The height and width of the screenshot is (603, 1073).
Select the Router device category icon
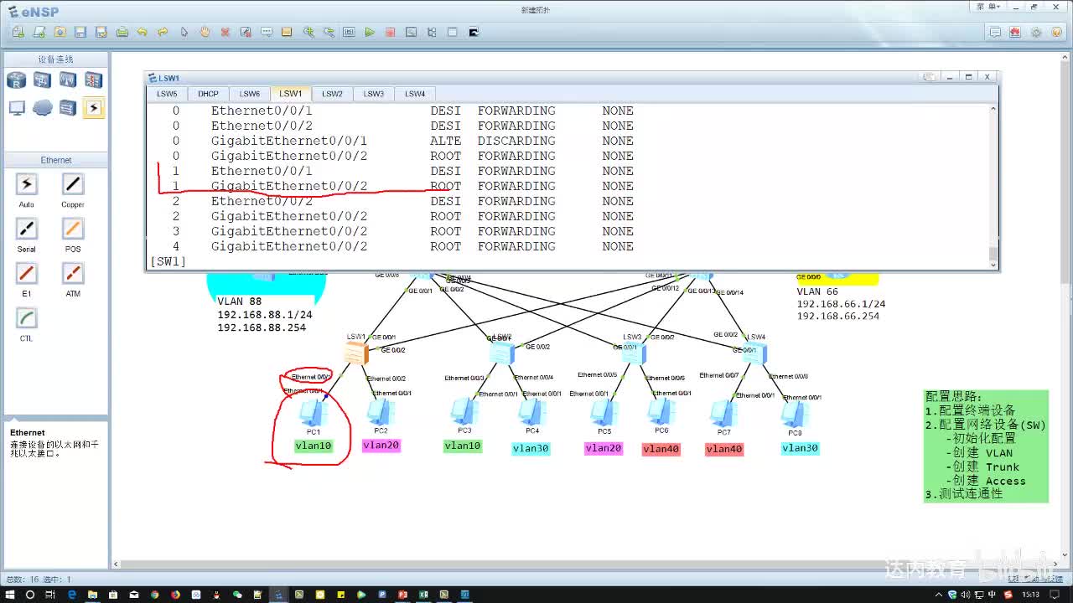click(17, 80)
